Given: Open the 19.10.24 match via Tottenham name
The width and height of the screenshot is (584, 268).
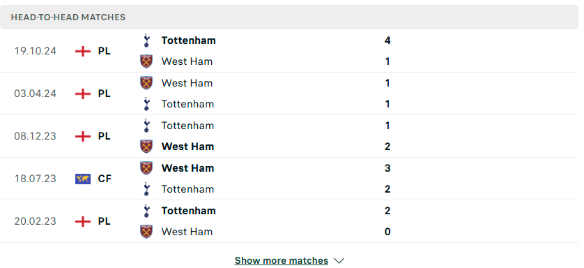Looking at the screenshot, I should 188,40.
